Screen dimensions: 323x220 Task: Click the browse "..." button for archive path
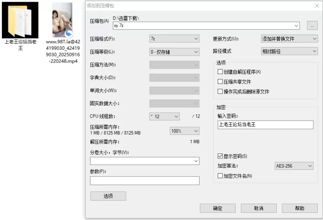point(312,25)
